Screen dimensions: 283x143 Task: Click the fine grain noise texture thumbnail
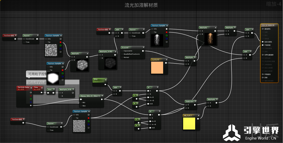[79, 126]
